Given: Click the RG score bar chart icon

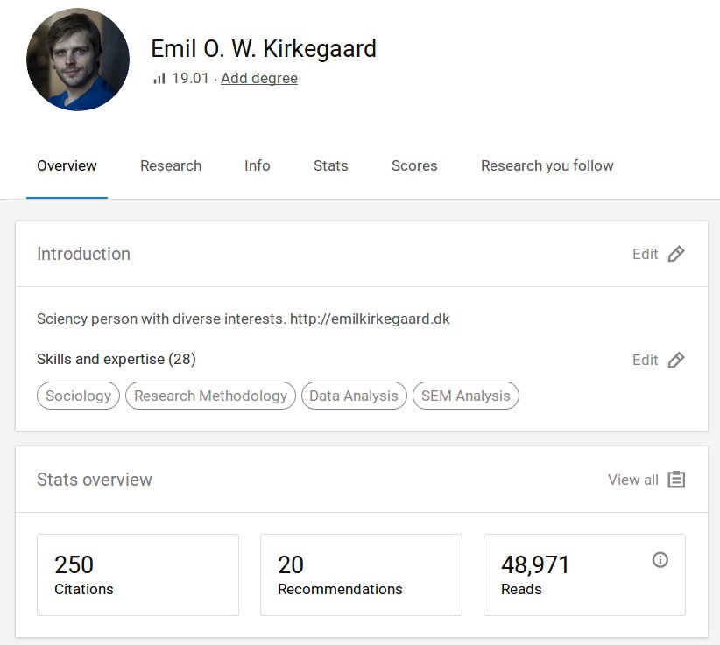Looking at the screenshot, I should point(159,79).
